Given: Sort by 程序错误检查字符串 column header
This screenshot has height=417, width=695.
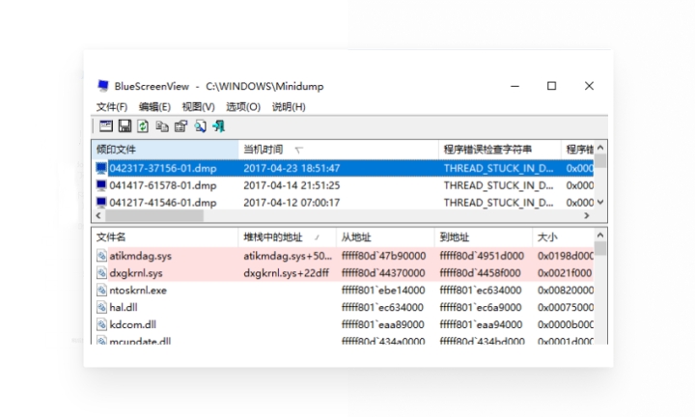Looking at the screenshot, I should pos(500,150).
